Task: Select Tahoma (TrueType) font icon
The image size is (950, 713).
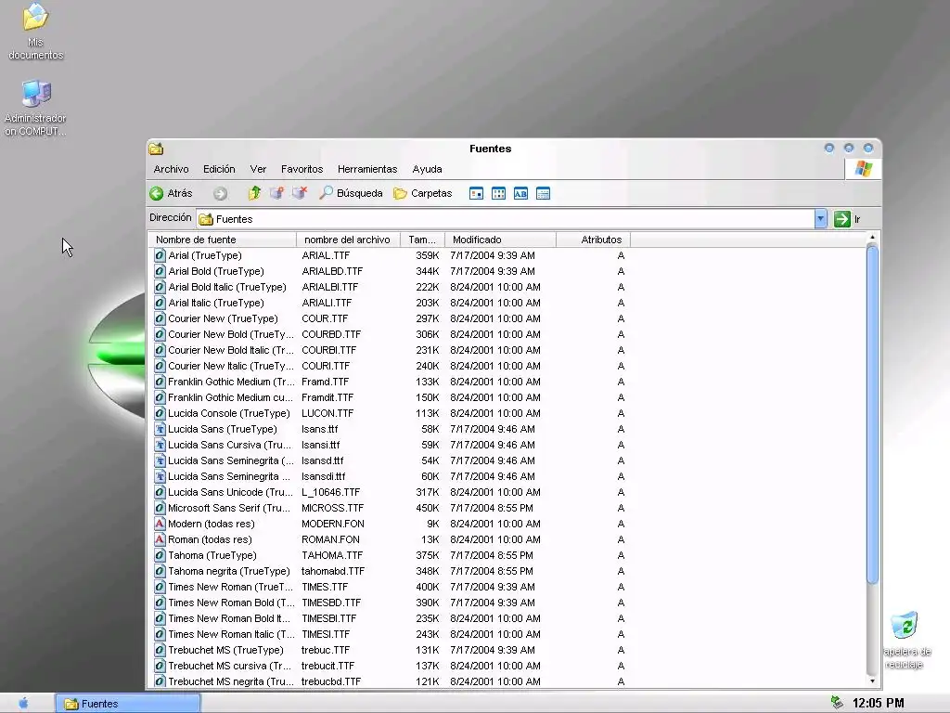Action: (160, 555)
